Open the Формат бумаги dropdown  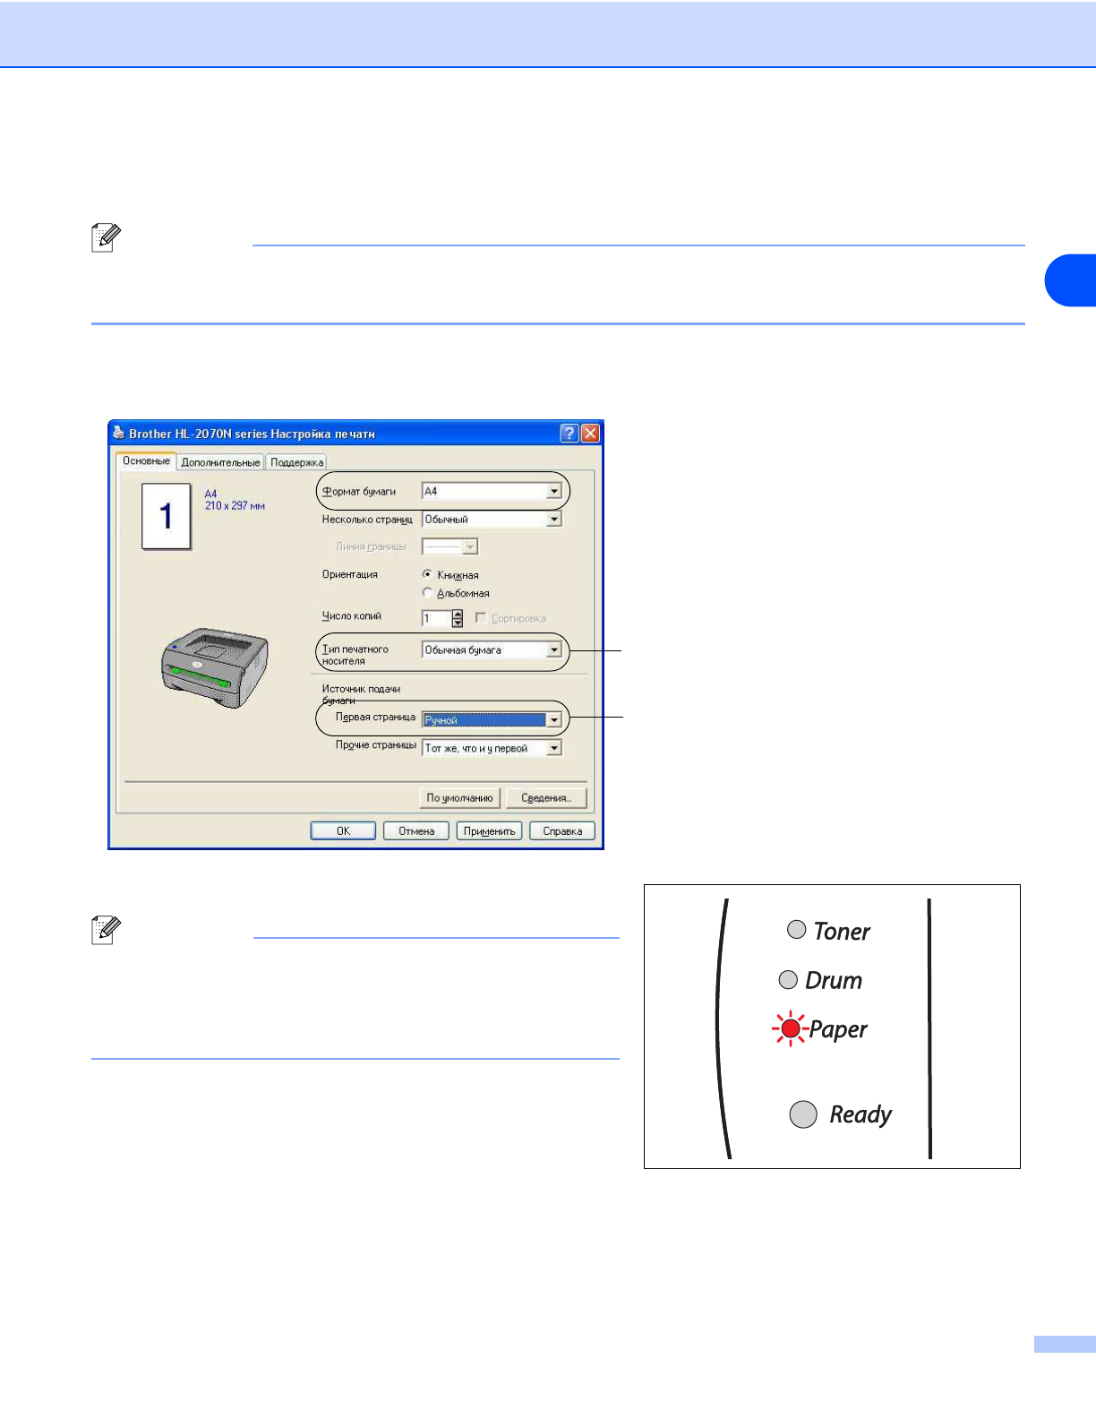(553, 491)
